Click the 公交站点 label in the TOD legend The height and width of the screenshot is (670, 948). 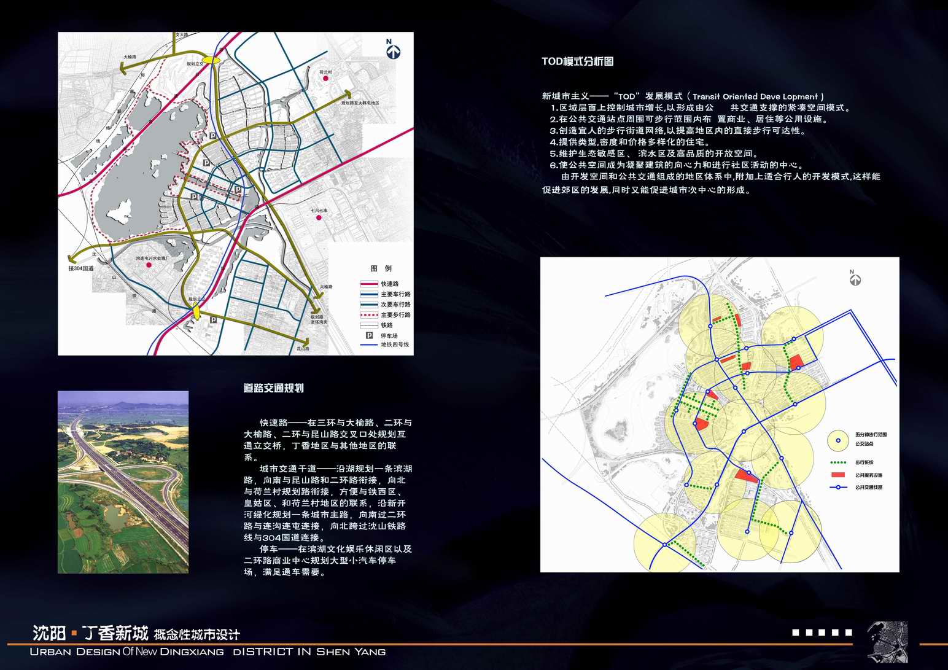click(864, 444)
